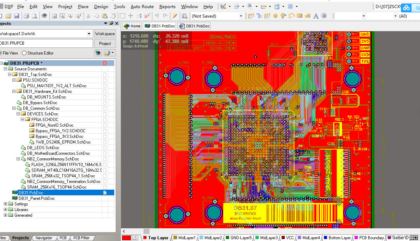Image resolution: width=420 pixels, height=241 pixels.
Task: Select the Bottom Layer tab
Action: pyautogui.click(x=337, y=238)
